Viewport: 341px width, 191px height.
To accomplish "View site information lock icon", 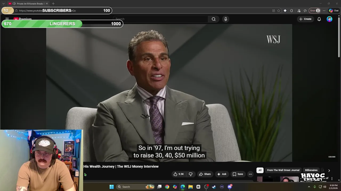I will (x=16, y=11).
